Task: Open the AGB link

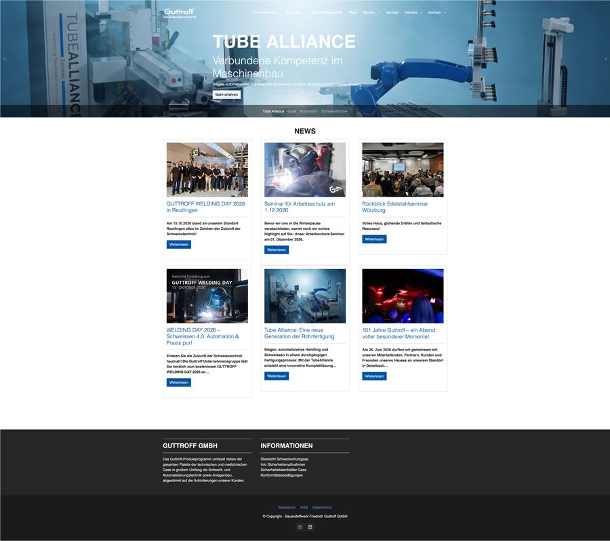Action: (304, 508)
